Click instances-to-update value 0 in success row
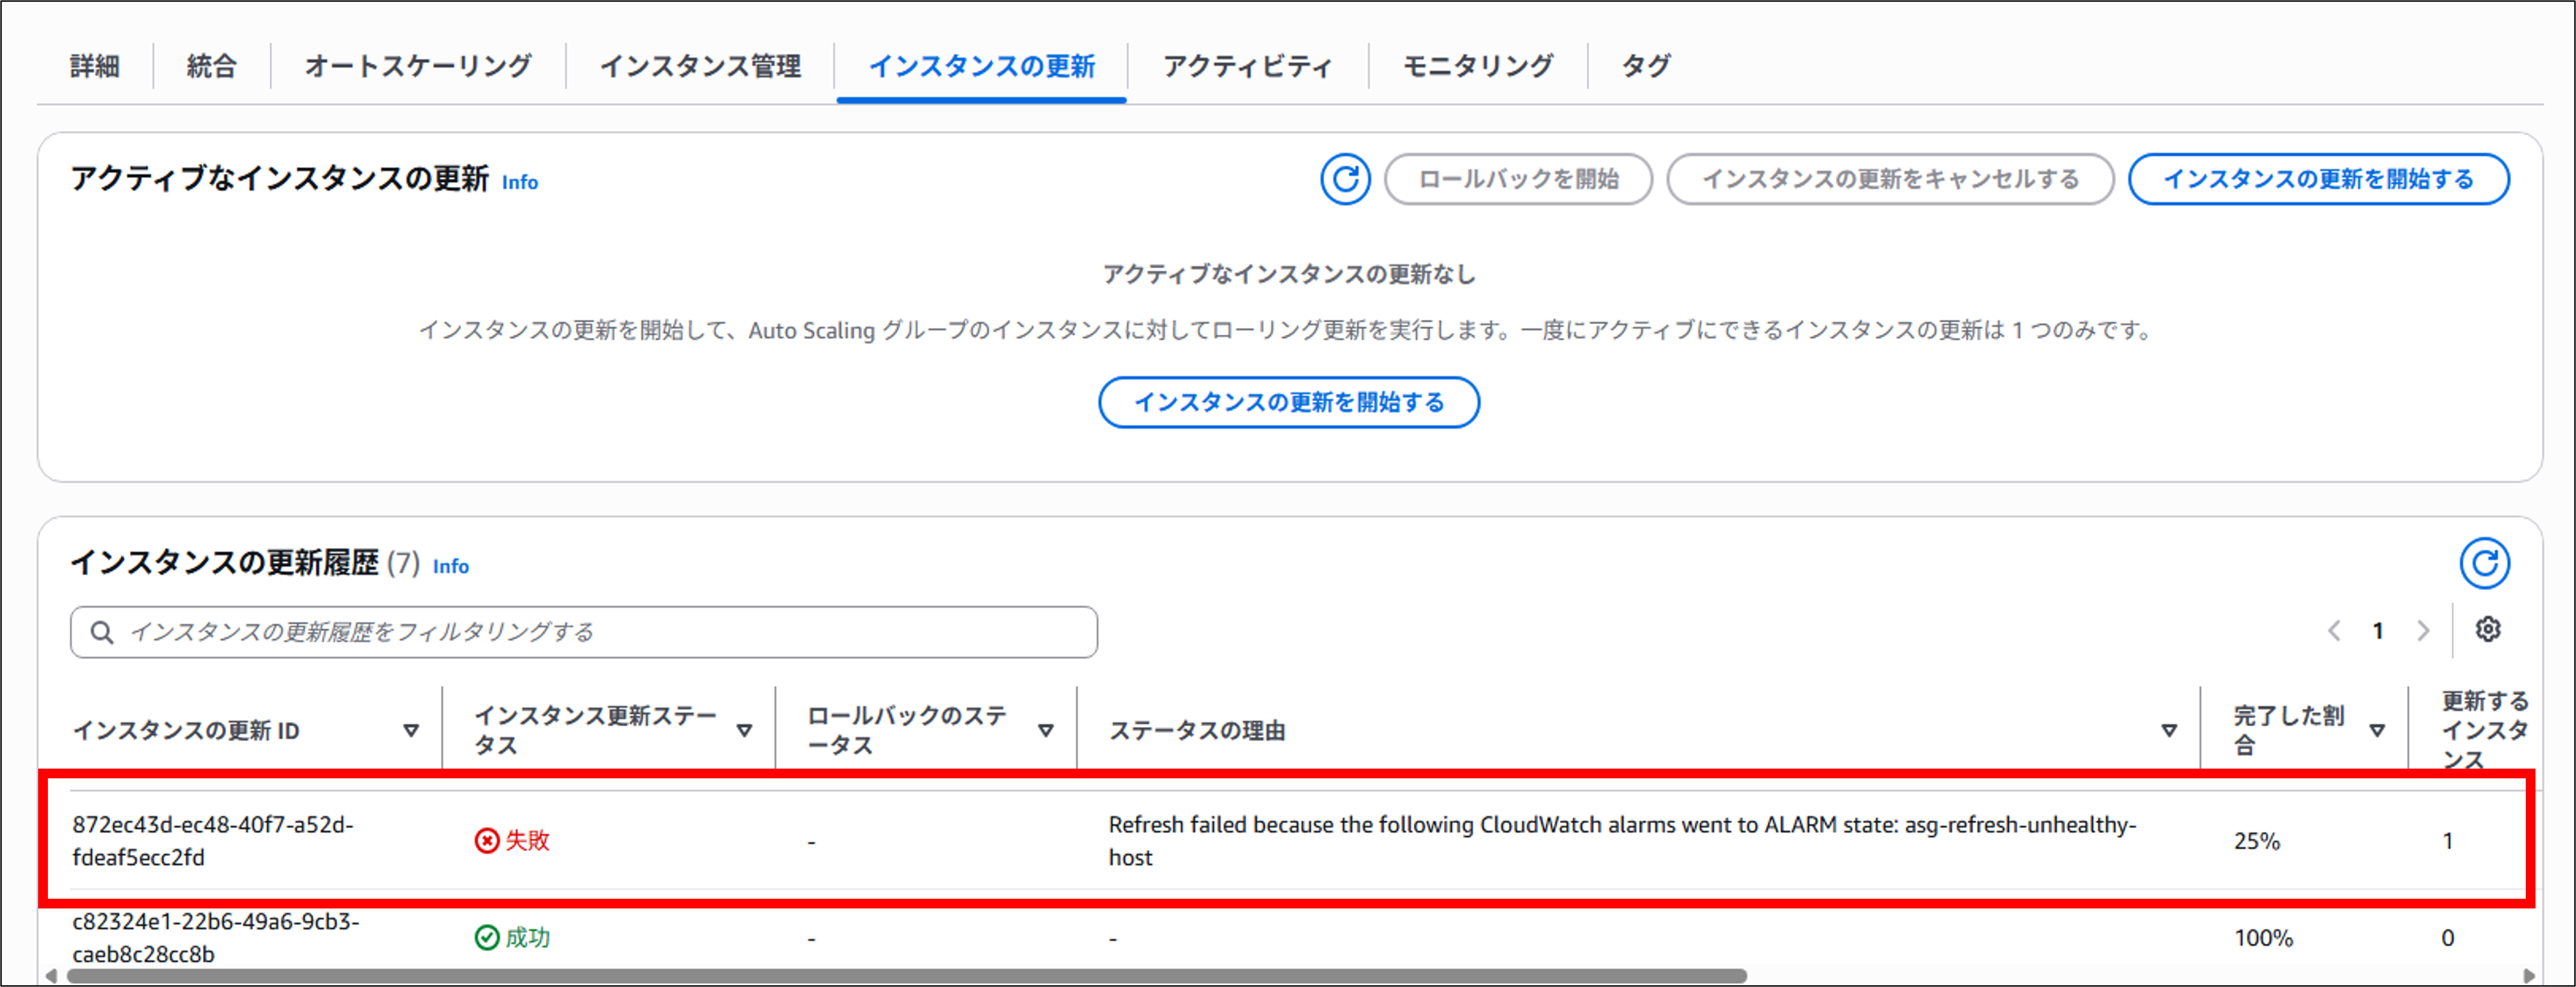Image resolution: width=2576 pixels, height=987 pixels. (x=2448, y=938)
